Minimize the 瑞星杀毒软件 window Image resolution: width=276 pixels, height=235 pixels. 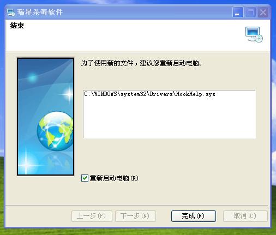tap(238, 13)
